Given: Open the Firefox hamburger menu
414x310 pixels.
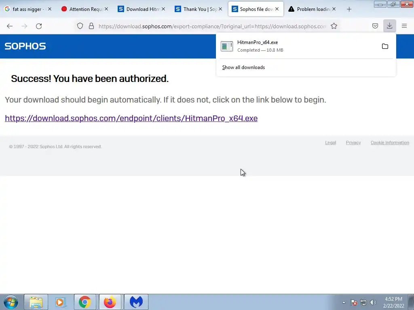Looking at the screenshot, I should point(404,26).
